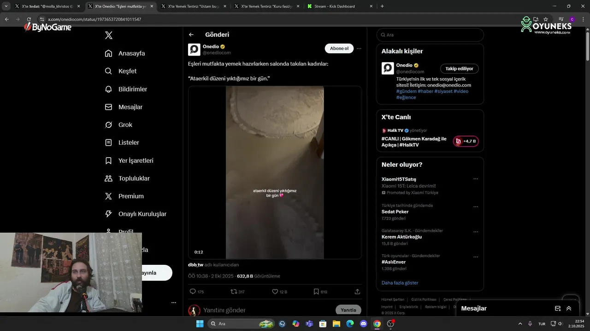Switch to the Ustam bu Yemek Terörü tab
The width and height of the screenshot is (590, 331).
(193, 6)
